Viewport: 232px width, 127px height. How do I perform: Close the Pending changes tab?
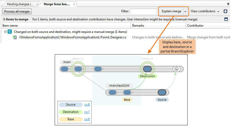(x=38, y=4)
